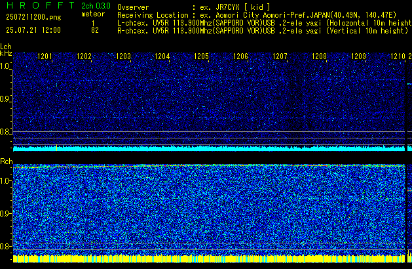Click time marker 1208
Viewport: 412px width, 269px height.
pos(319,56)
